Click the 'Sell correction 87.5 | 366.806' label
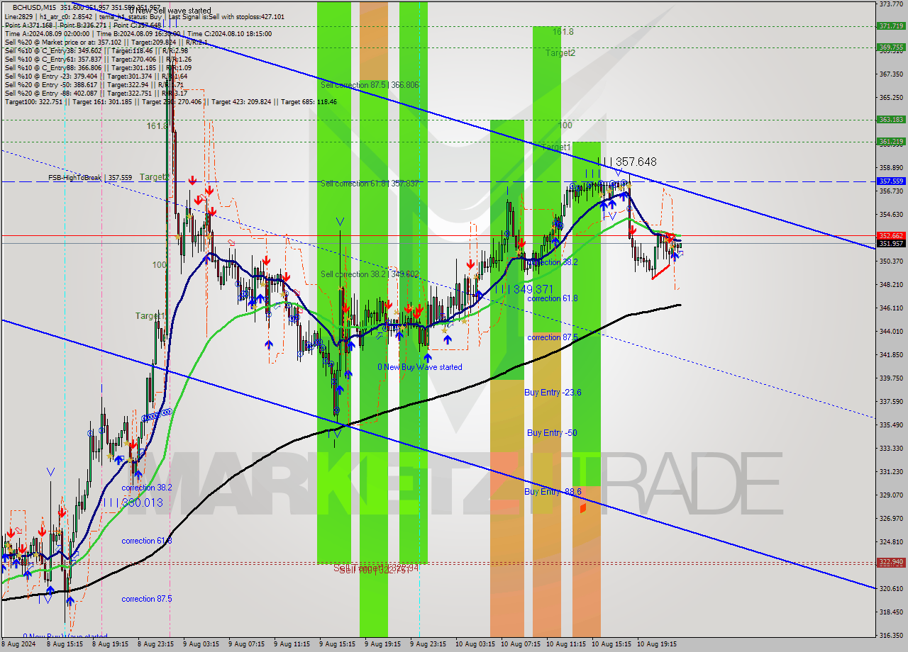908x652 pixels. click(x=370, y=84)
